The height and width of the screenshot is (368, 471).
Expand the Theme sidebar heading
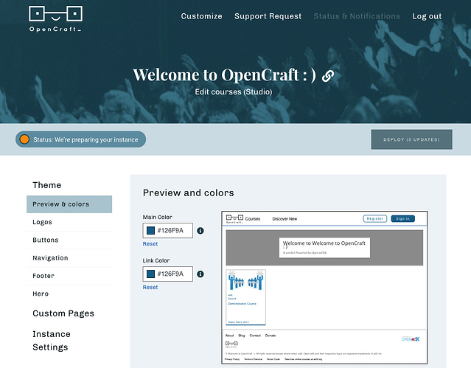pos(47,185)
